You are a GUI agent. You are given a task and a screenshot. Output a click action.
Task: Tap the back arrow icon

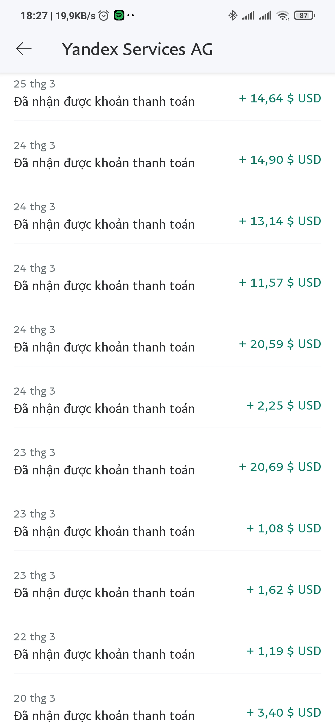(x=24, y=49)
